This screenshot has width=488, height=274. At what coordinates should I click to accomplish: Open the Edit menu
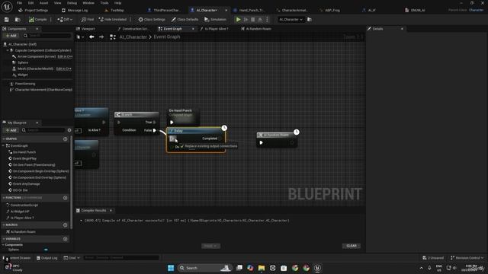30,3
